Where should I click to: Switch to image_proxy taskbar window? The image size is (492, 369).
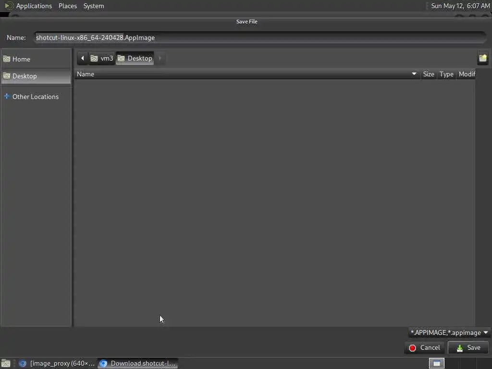click(x=57, y=363)
